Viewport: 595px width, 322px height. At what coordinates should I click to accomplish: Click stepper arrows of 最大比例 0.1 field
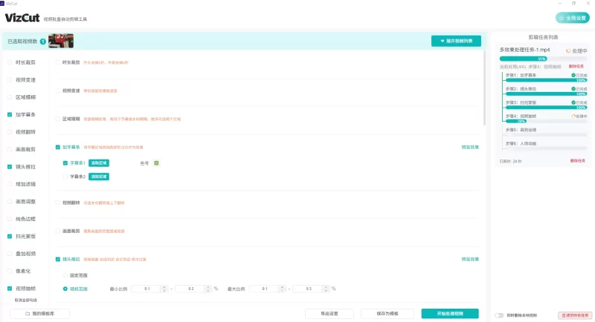click(x=282, y=289)
